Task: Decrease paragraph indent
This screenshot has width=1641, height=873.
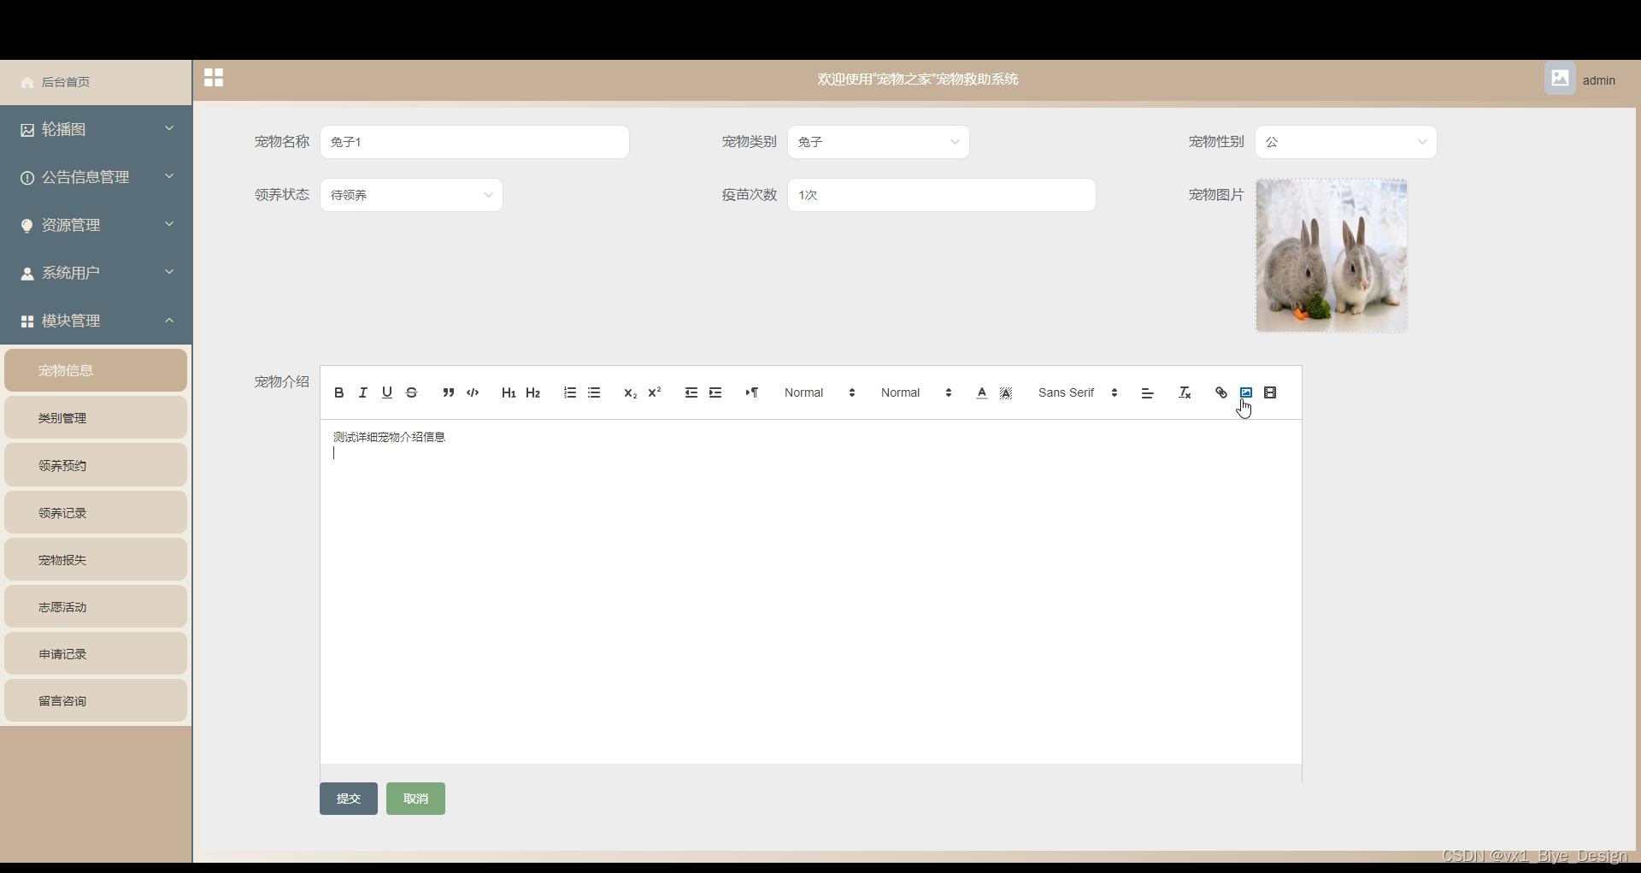Action: point(691,392)
